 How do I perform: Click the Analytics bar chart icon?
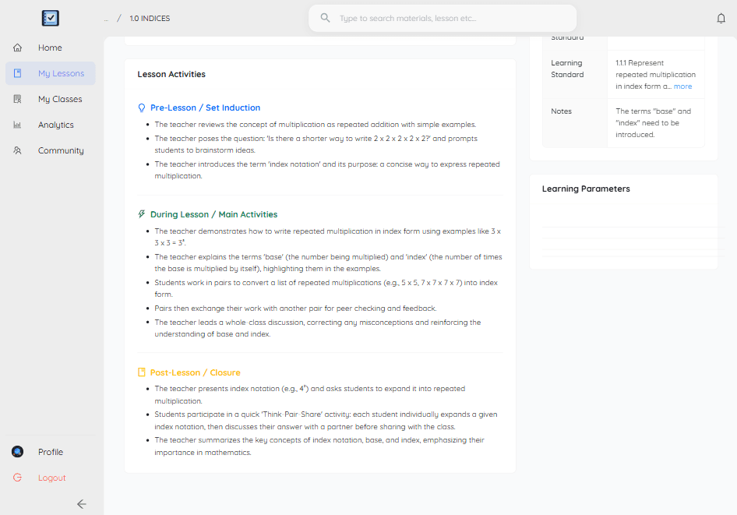point(17,125)
